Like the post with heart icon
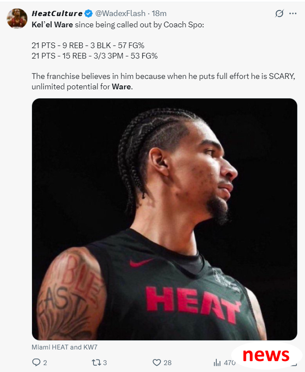The height and width of the screenshot is (372, 305). coord(156,362)
